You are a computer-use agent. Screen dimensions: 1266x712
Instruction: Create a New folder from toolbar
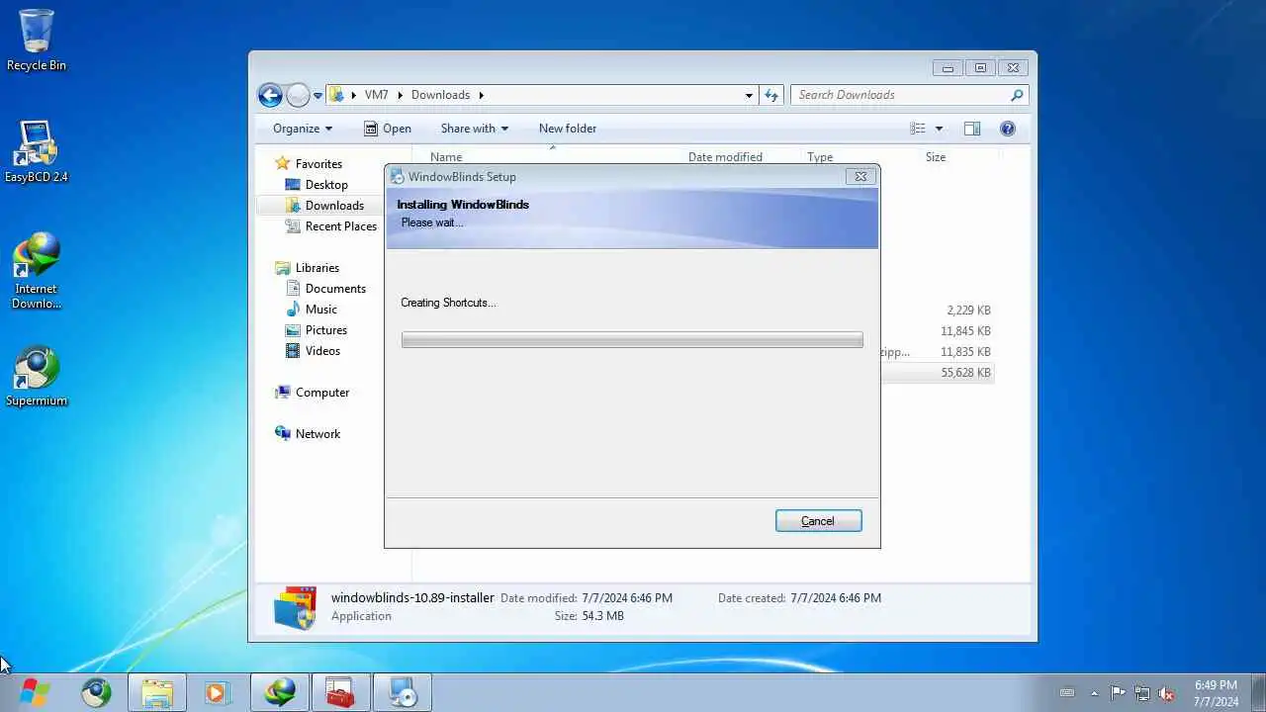pyautogui.click(x=568, y=129)
